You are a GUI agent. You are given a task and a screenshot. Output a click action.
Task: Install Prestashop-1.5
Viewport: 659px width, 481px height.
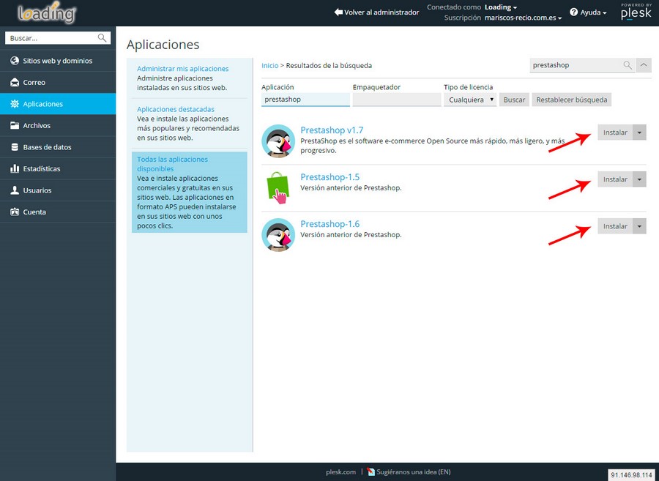615,179
